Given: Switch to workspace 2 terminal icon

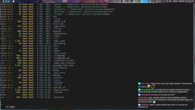Looking at the screenshot, I should 7,1.
